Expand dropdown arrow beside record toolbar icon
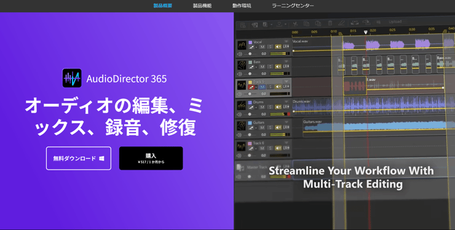 click(x=285, y=24)
